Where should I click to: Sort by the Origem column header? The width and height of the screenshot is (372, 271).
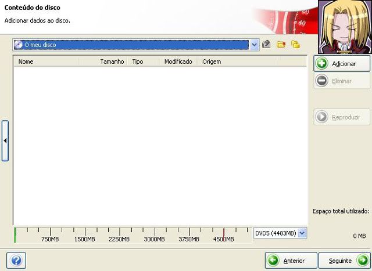[212, 61]
